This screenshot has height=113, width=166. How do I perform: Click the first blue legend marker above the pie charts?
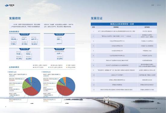[34, 65]
